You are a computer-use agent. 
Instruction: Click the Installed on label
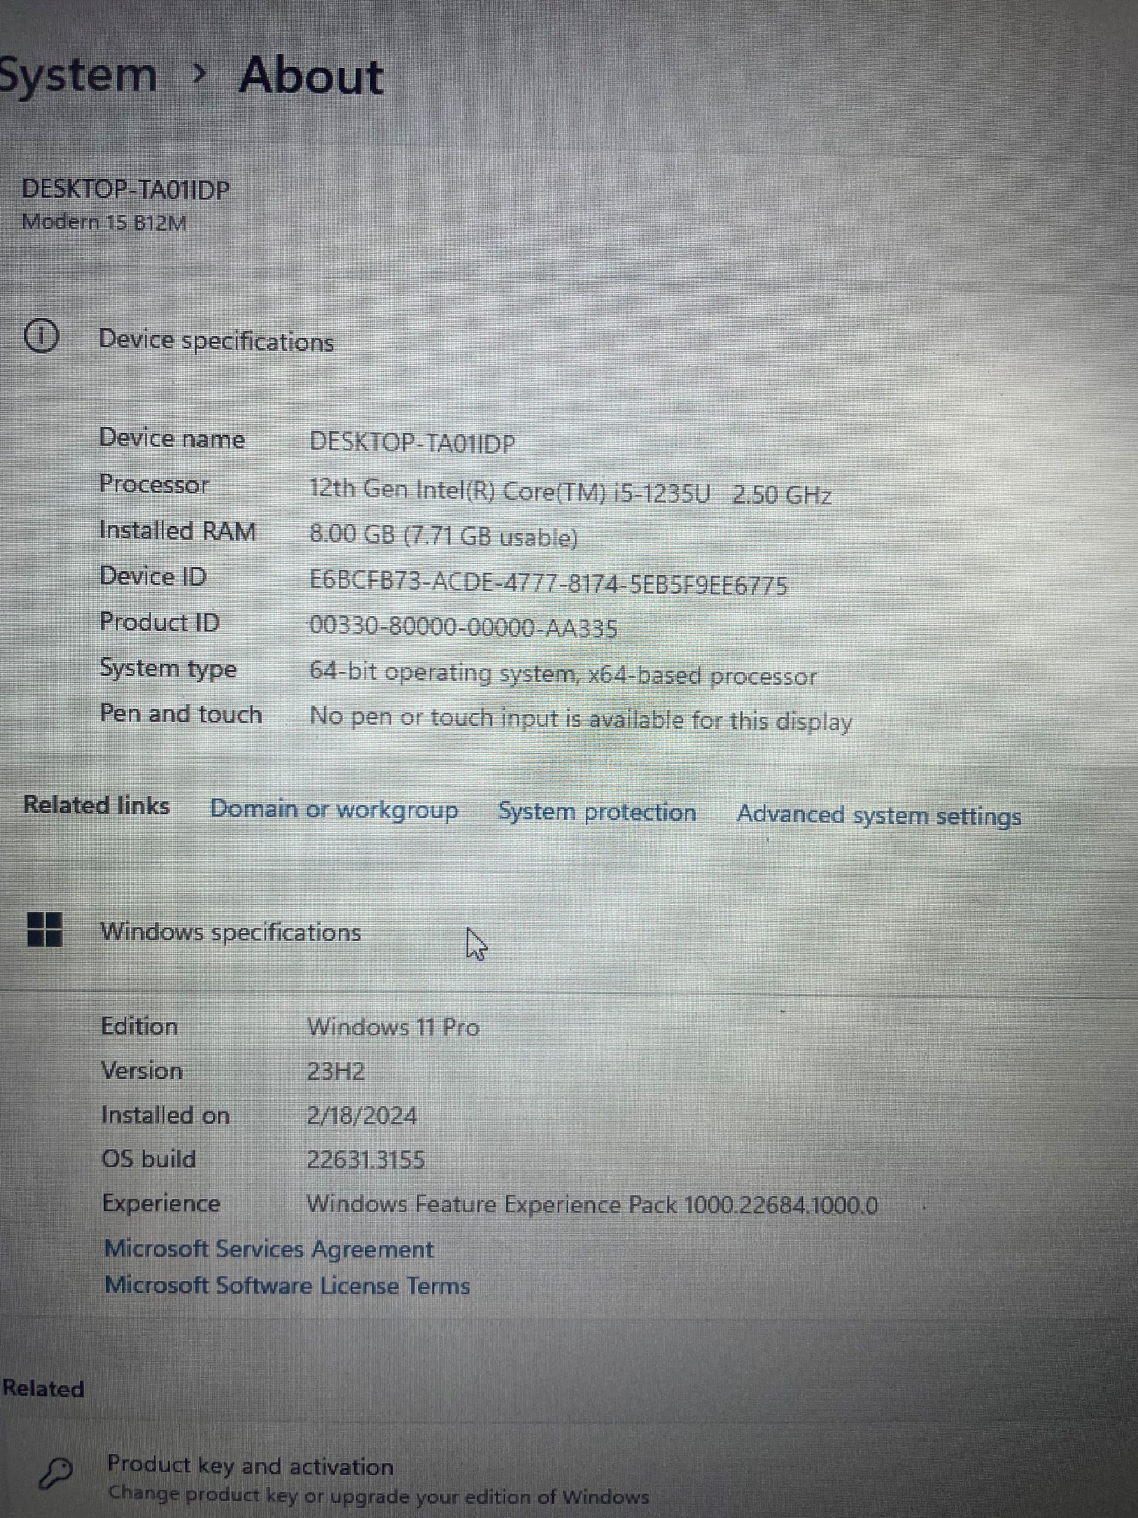point(166,1115)
